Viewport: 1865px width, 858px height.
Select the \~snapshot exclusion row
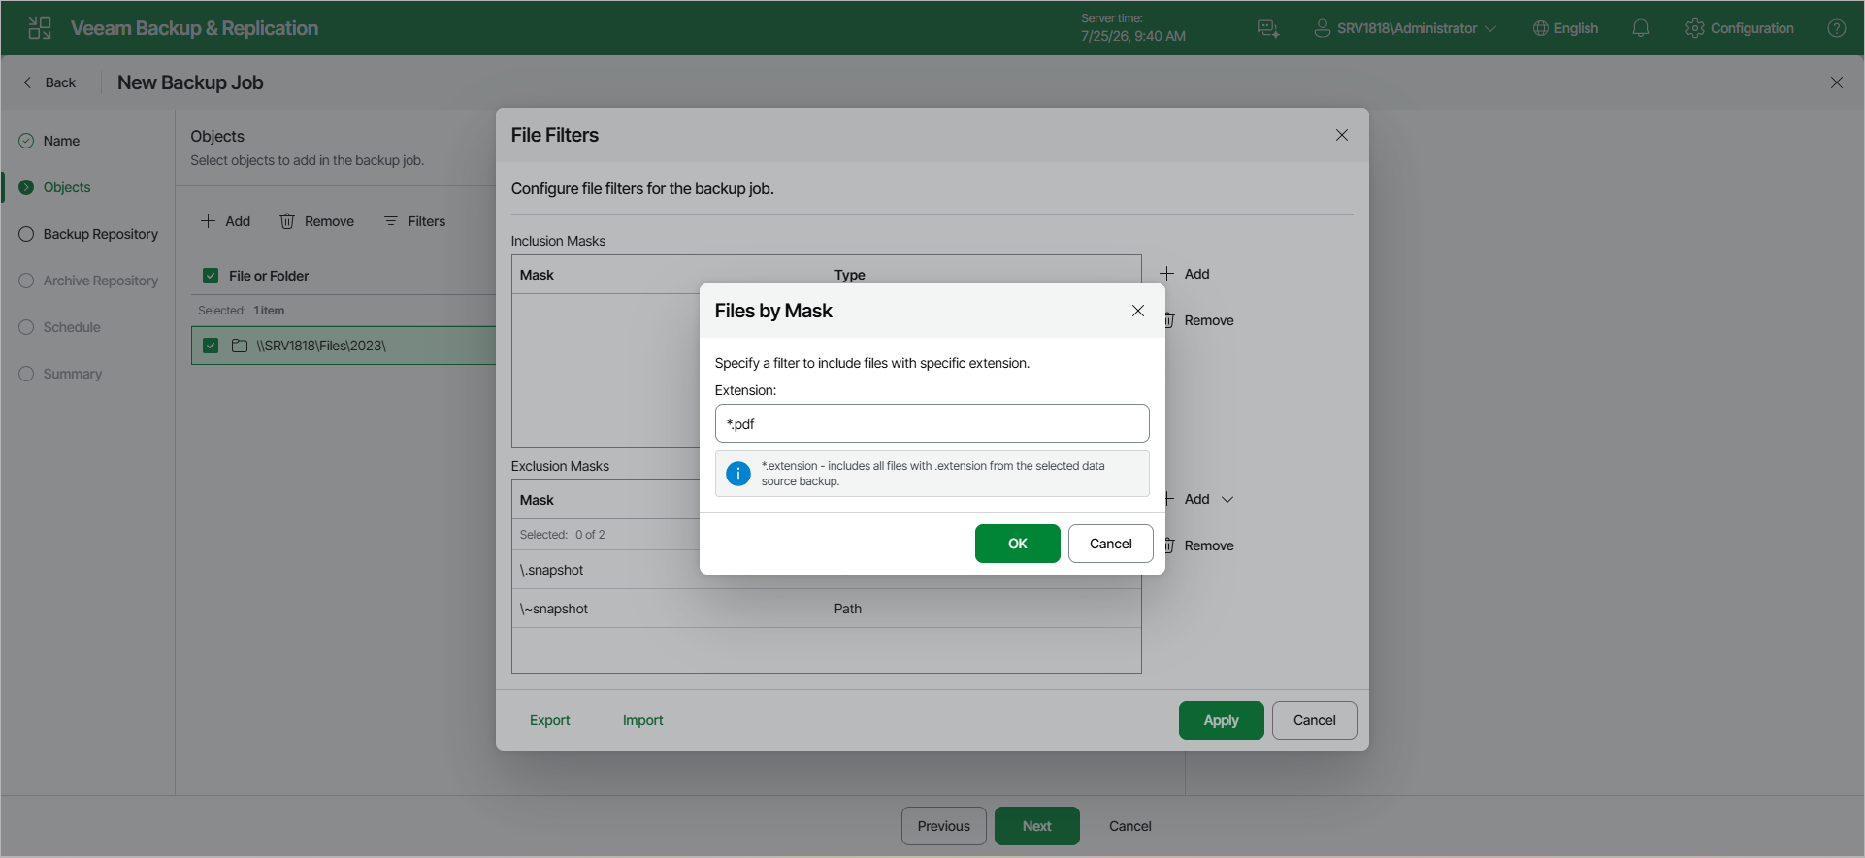click(x=827, y=609)
